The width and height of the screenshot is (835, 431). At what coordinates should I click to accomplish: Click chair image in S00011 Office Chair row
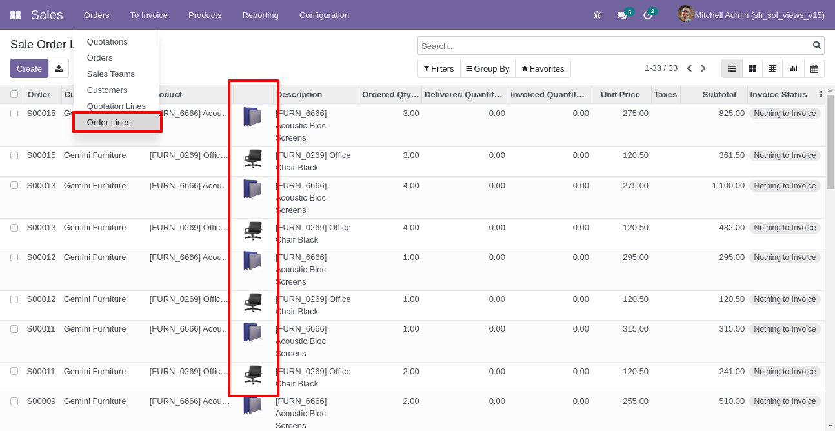tap(252, 375)
